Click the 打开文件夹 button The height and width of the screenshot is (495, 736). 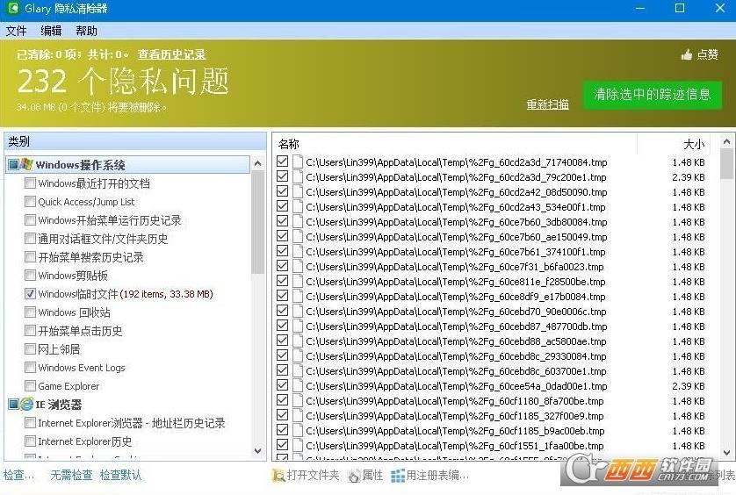[x=306, y=476]
